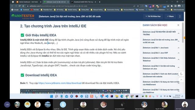Open Chrome's tab search dropdown arrow
This screenshot has height=110, width=195.
click(167, 2)
